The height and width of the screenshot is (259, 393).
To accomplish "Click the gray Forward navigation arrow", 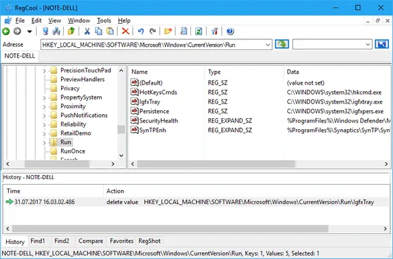I will point(17,31).
